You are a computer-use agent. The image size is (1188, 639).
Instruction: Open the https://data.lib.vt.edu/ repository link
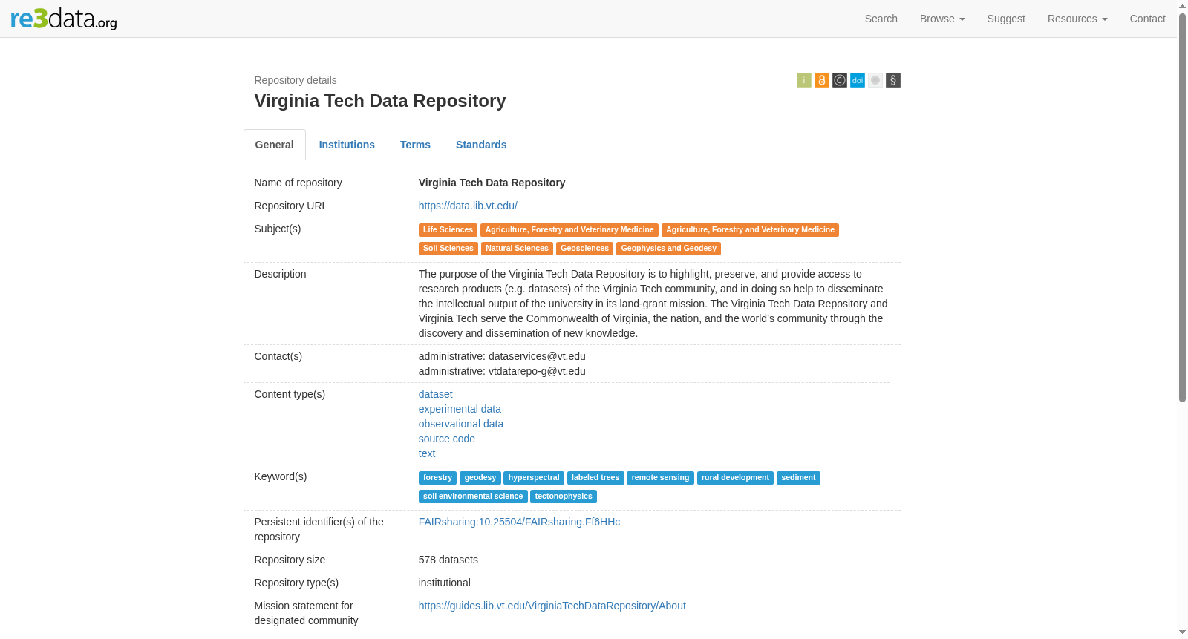(468, 206)
